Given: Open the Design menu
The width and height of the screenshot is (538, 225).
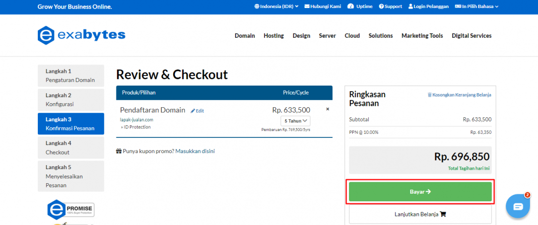Looking at the screenshot, I should 301,36.
